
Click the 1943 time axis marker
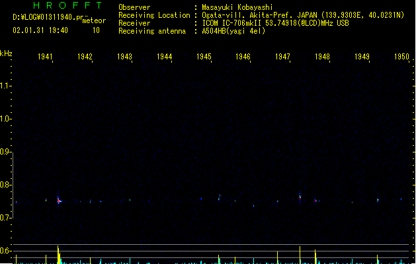(124, 57)
